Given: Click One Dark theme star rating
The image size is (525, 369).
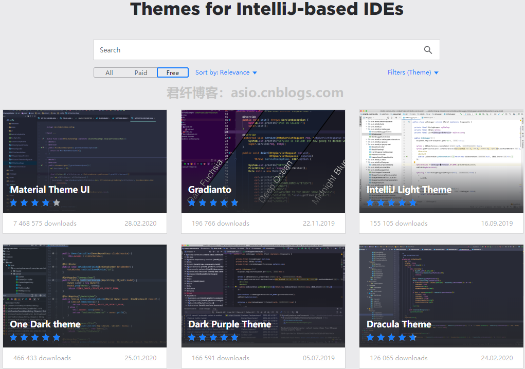Looking at the screenshot, I should pyautogui.click(x=35, y=337).
